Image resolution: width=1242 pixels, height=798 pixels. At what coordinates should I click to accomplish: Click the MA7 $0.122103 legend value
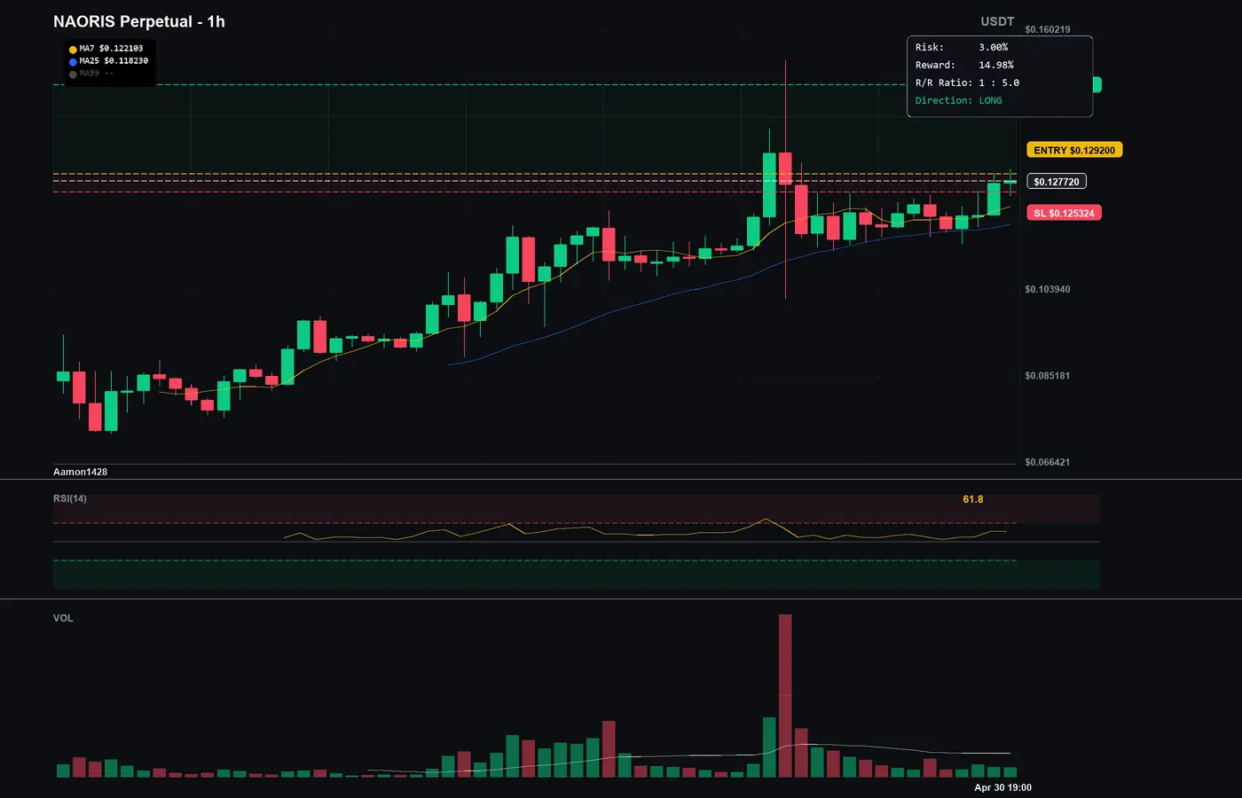click(111, 49)
